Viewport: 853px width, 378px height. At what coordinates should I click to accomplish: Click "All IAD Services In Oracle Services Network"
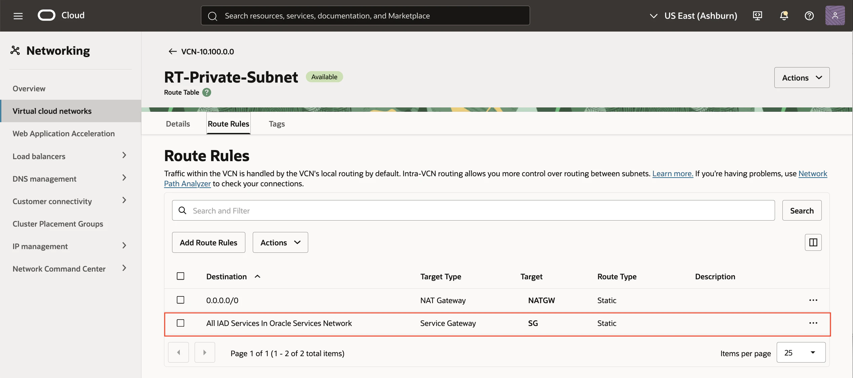click(x=279, y=323)
